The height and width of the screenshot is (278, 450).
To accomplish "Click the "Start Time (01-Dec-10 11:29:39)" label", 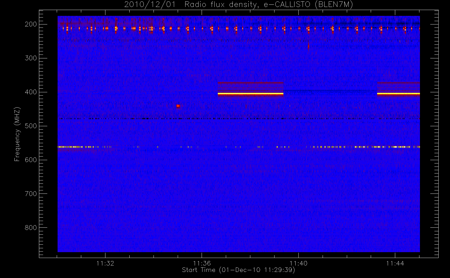I will (238, 270).
